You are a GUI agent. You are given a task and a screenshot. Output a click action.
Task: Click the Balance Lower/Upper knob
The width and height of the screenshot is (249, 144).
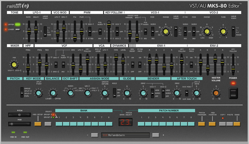pos(53,93)
